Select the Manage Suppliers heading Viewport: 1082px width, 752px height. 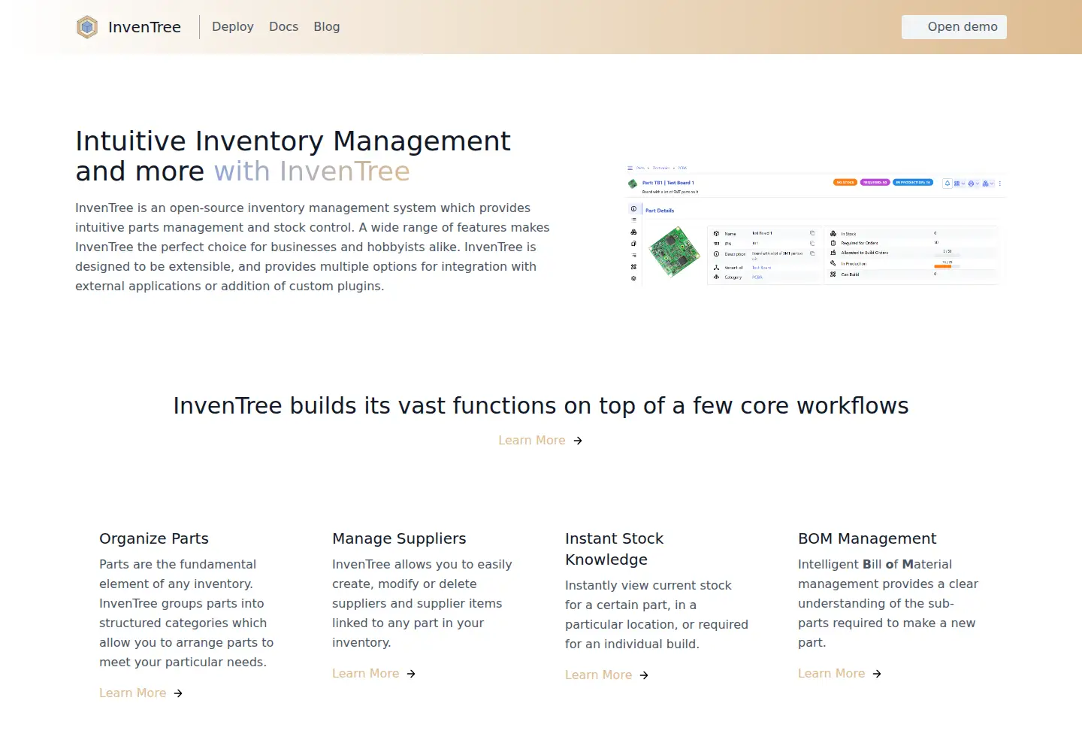point(399,538)
